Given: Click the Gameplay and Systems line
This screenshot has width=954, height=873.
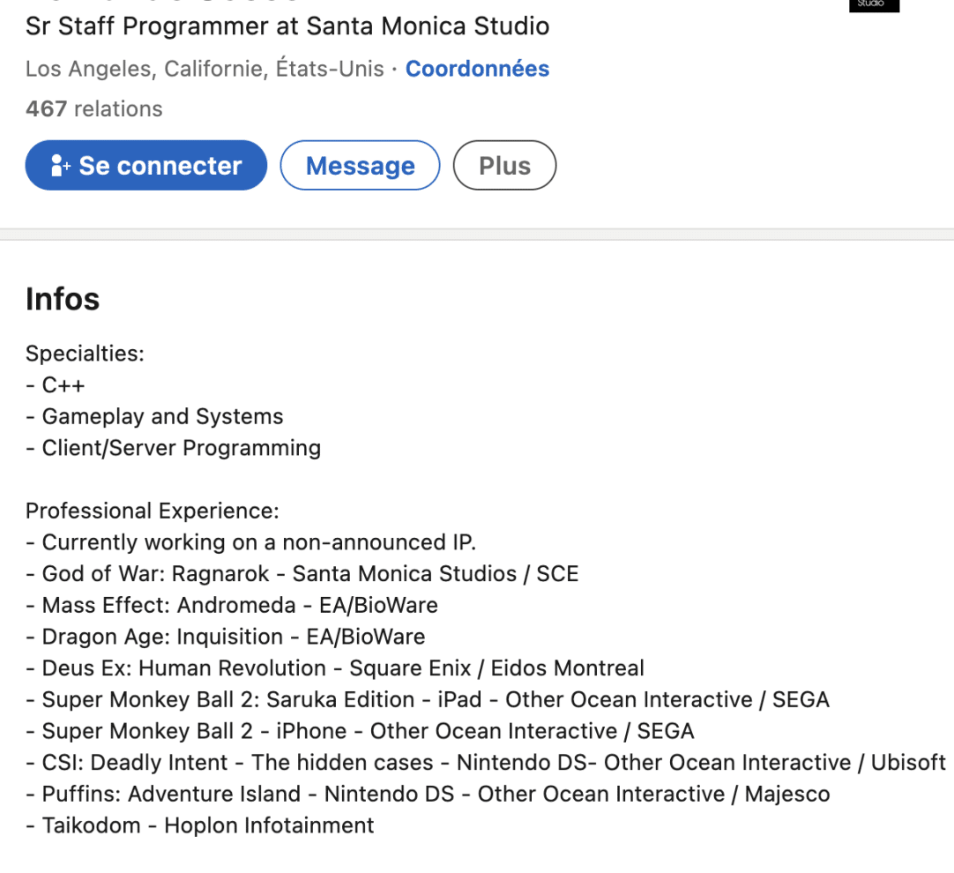Looking at the screenshot, I should coord(154,417).
